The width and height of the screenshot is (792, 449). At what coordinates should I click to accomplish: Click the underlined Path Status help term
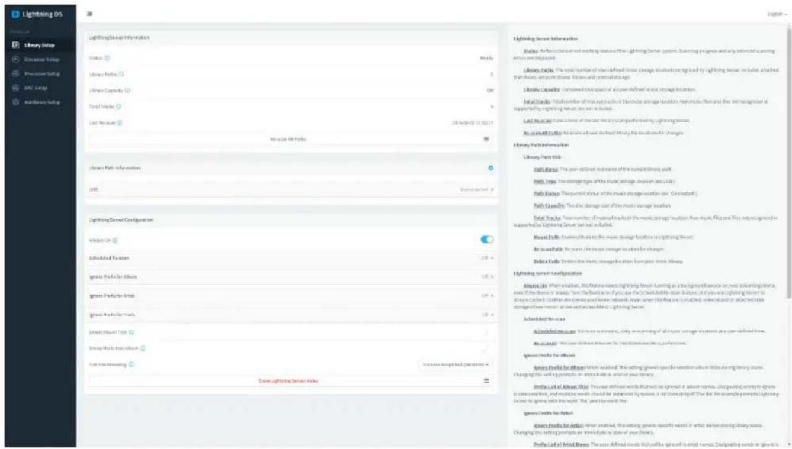click(547, 193)
